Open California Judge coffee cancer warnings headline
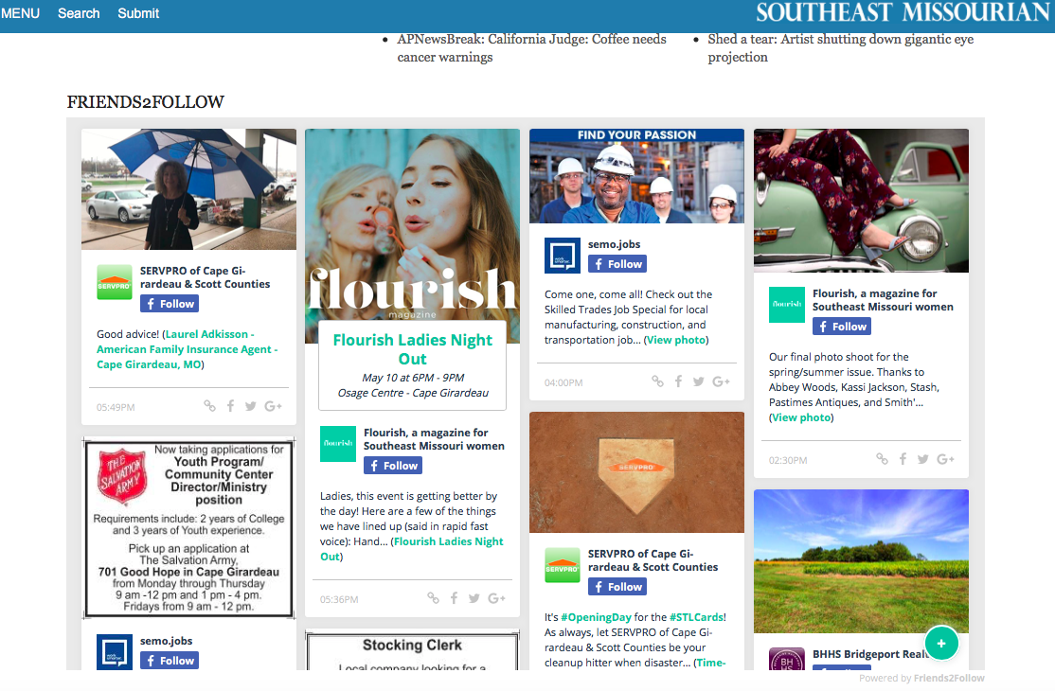 531,47
